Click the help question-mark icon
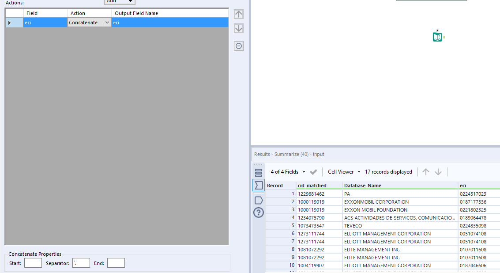The height and width of the screenshot is (273, 500). [258, 212]
